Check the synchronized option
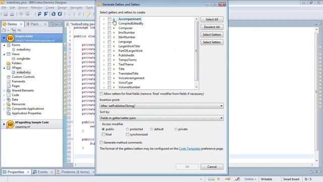323x182 pixels. (128, 134)
